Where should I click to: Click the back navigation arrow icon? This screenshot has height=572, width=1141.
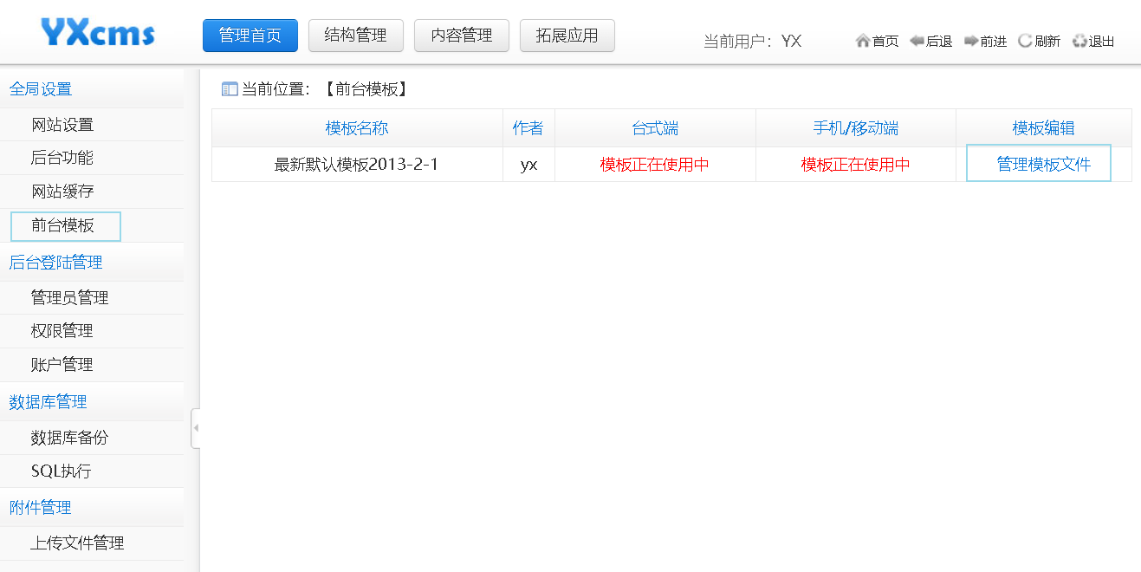point(915,41)
